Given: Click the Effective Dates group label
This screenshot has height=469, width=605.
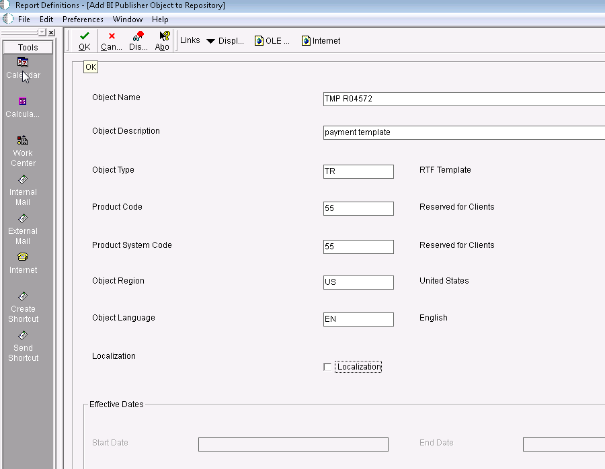Looking at the screenshot, I should (116, 404).
